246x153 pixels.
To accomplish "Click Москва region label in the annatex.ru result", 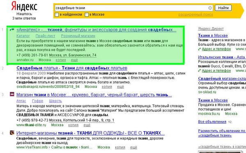I will coord(45,60).
